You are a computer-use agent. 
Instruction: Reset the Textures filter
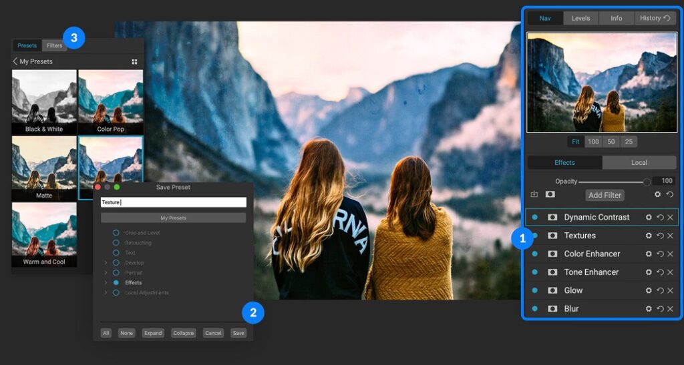click(x=660, y=236)
